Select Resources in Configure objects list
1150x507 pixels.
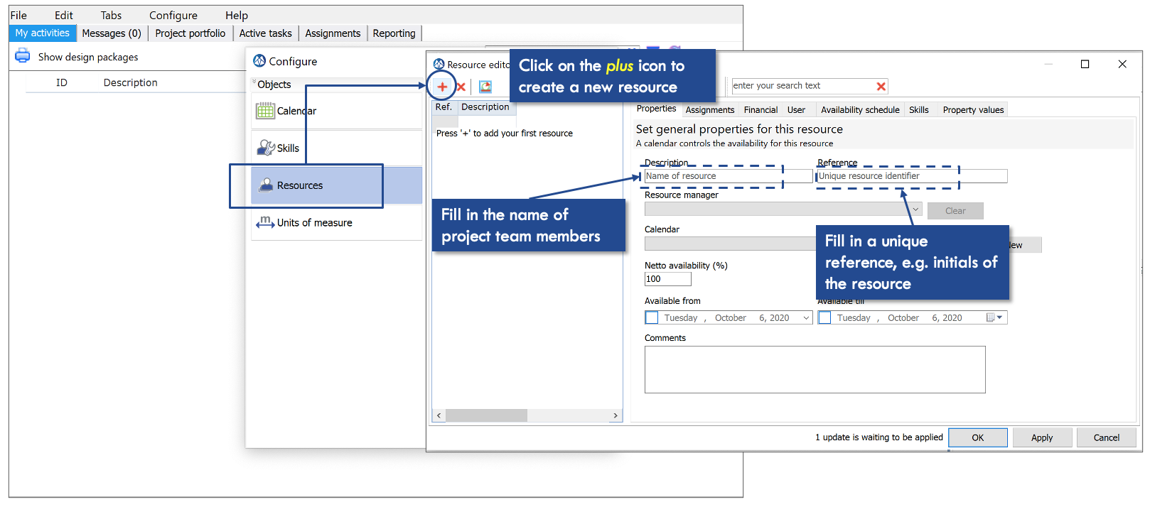click(337, 185)
